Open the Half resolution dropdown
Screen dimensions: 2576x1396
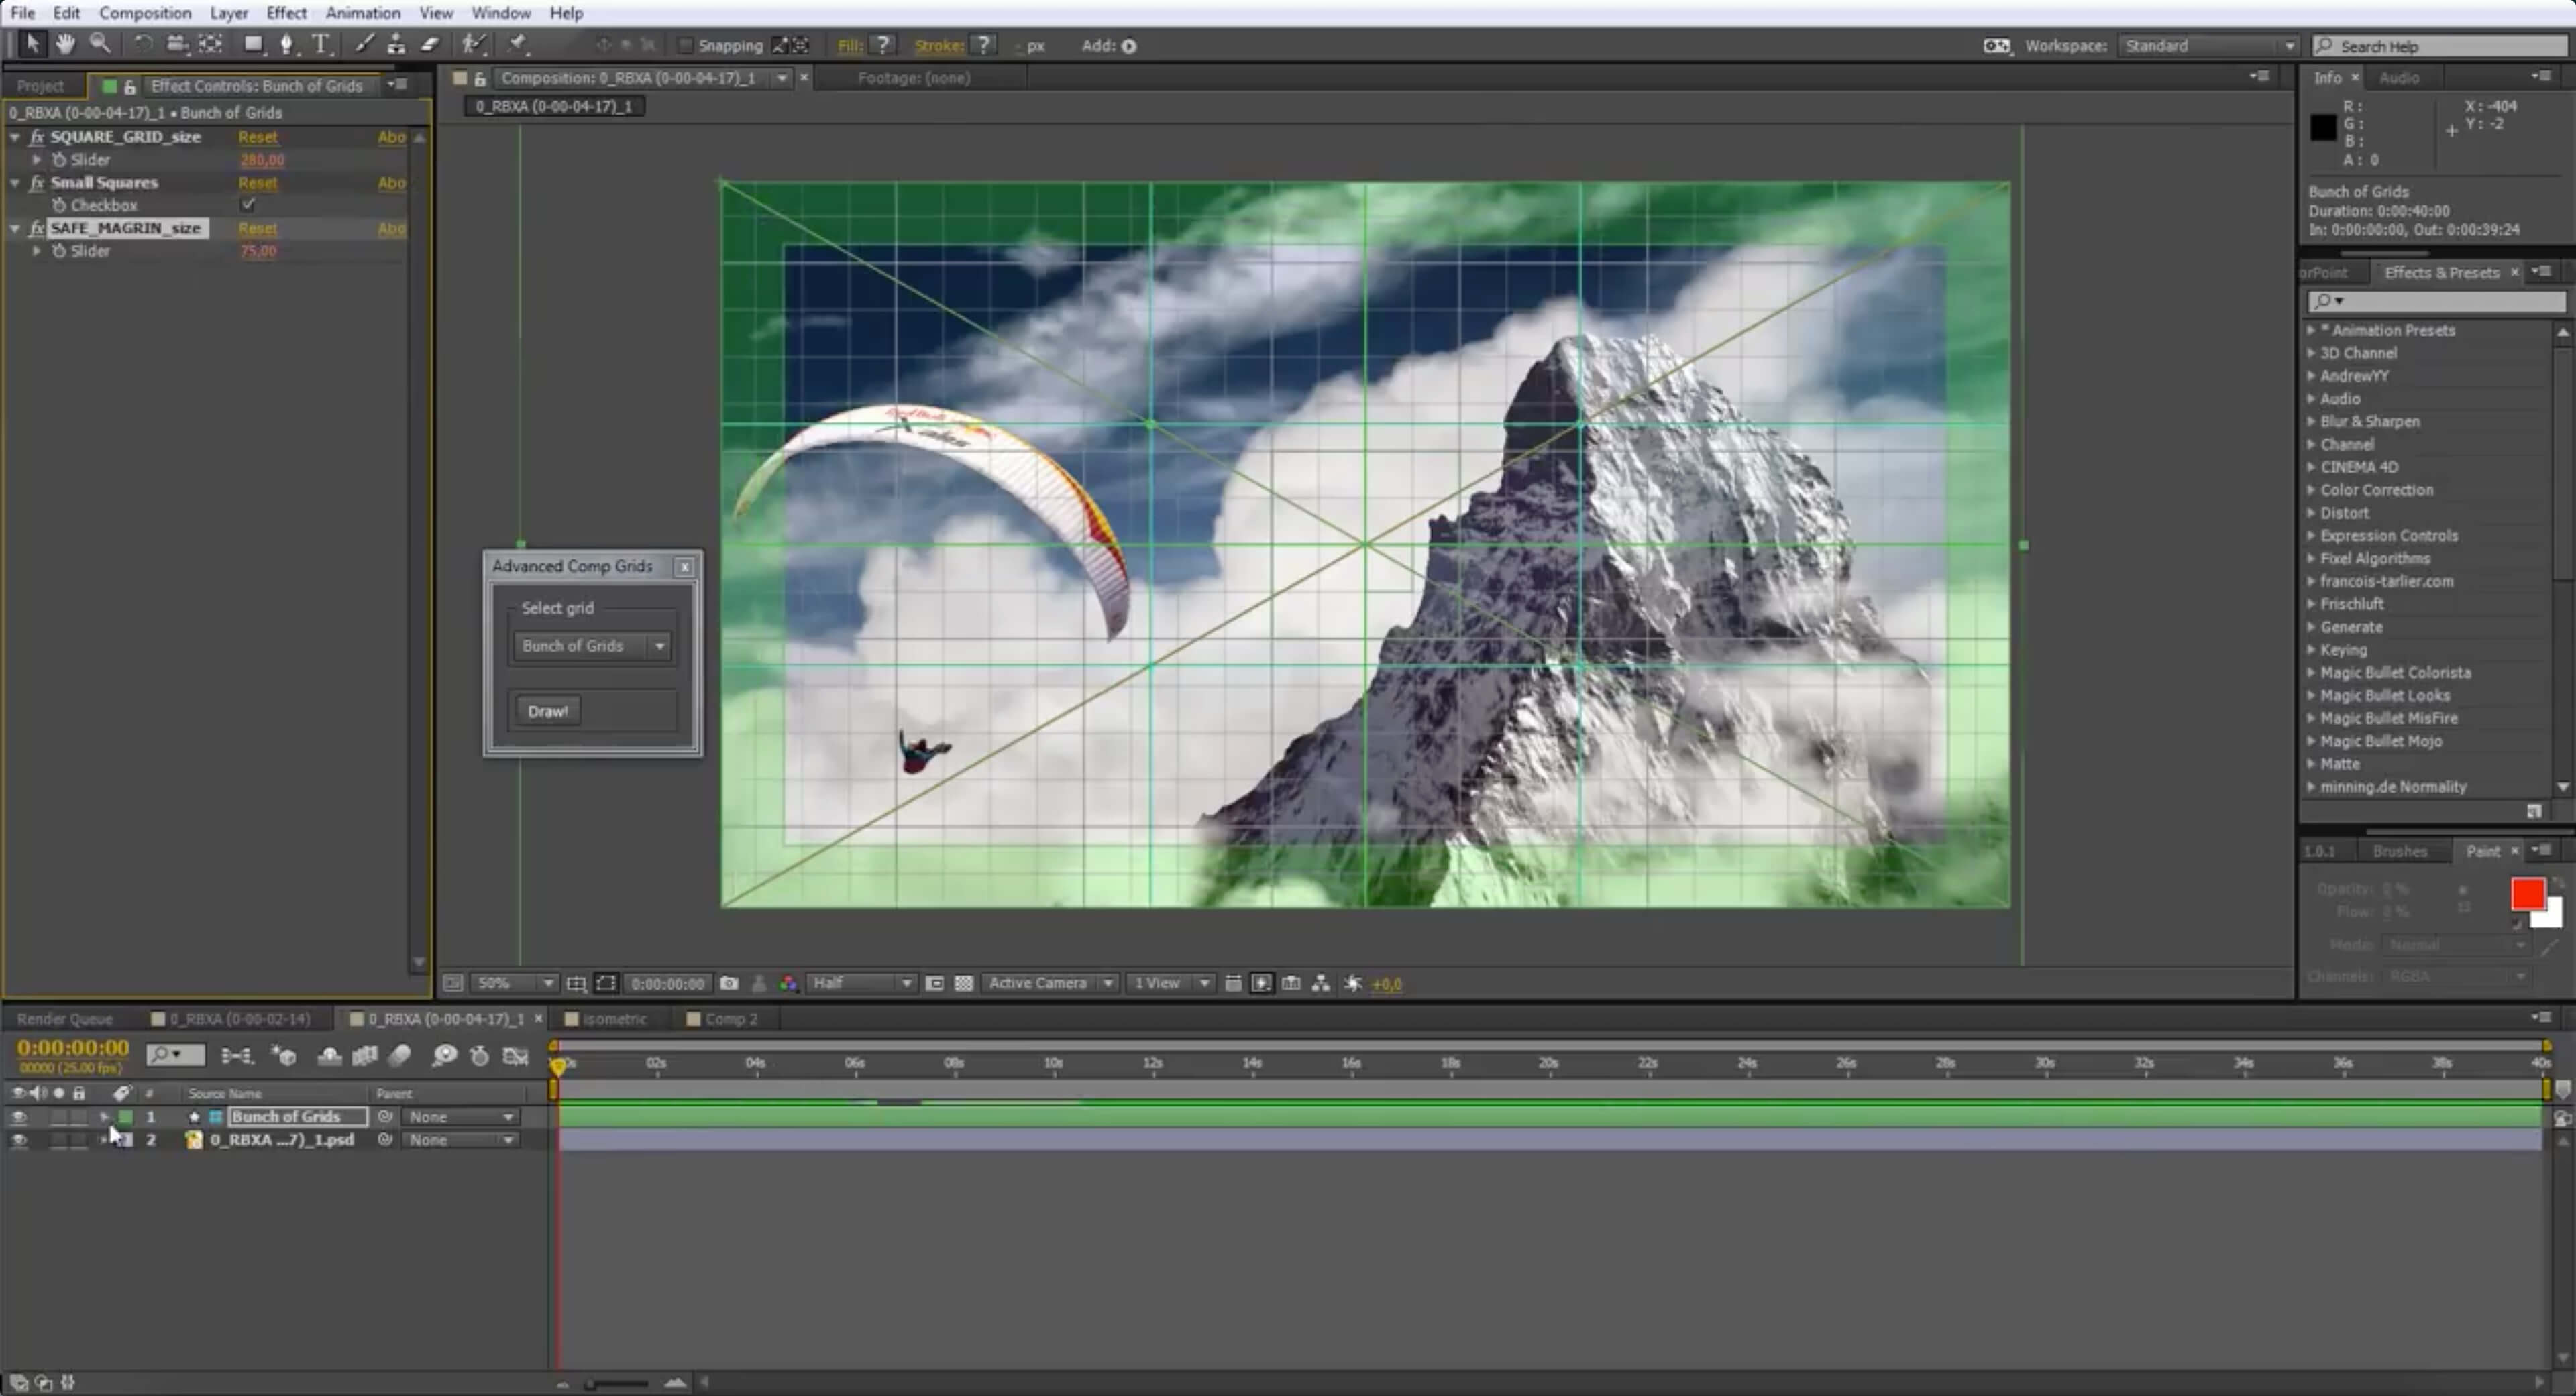coord(861,983)
